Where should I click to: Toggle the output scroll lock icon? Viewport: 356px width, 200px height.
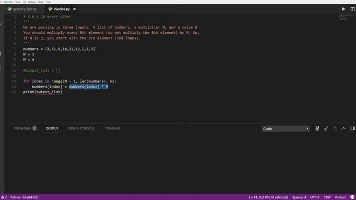click(x=326, y=128)
